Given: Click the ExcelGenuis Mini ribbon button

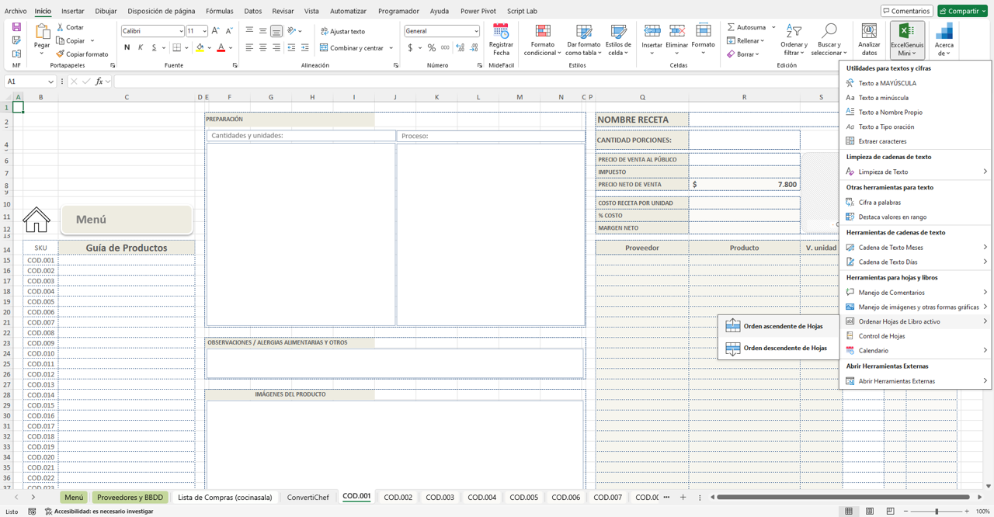Looking at the screenshot, I should click(x=907, y=40).
